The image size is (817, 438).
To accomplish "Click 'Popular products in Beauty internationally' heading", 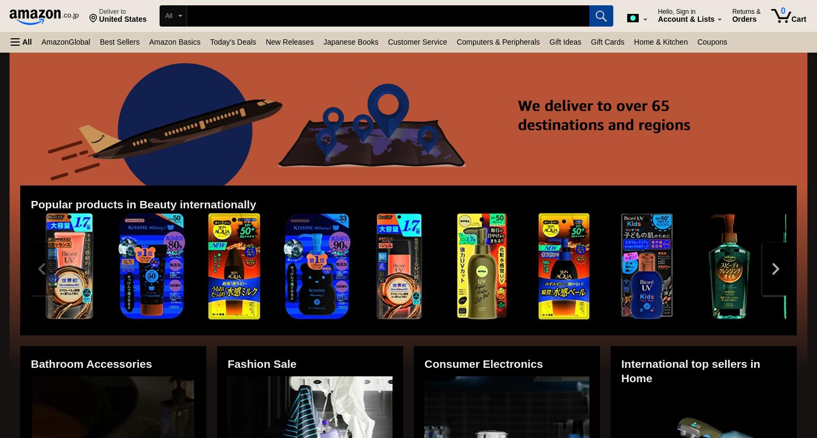I will [x=143, y=204].
